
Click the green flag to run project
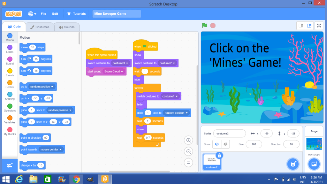[x=205, y=26]
